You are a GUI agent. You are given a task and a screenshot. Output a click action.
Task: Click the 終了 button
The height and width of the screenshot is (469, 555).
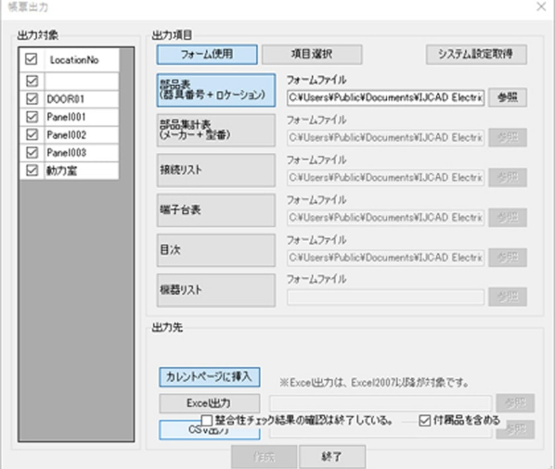pyautogui.click(x=332, y=457)
